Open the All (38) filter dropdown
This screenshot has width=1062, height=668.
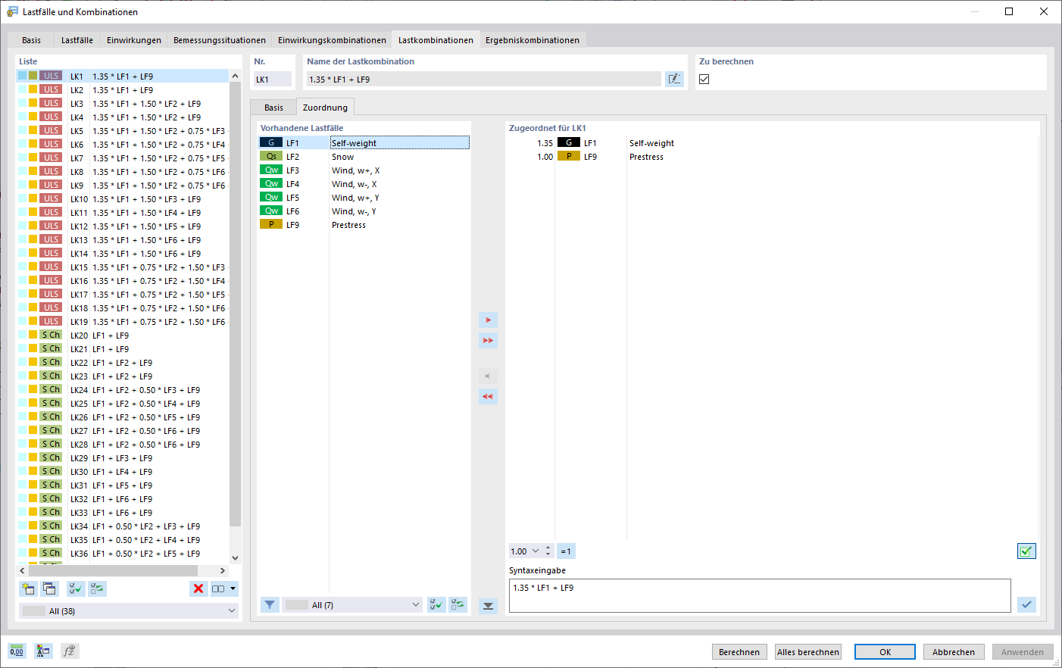pyautogui.click(x=129, y=611)
